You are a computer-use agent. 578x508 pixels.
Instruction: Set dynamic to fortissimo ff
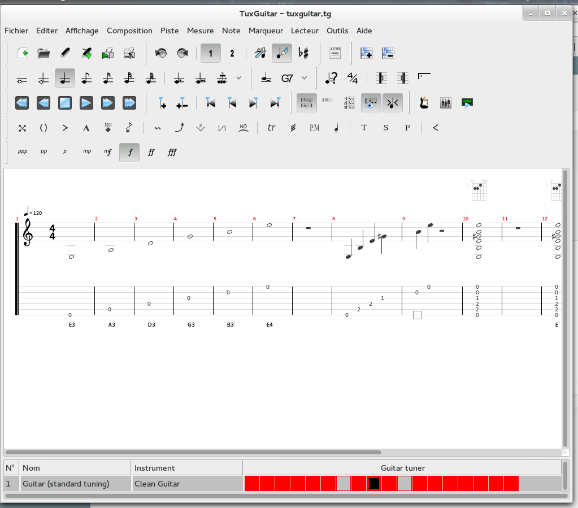tap(151, 152)
